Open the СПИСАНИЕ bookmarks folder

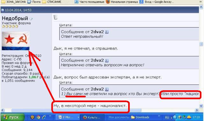[52, 2]
